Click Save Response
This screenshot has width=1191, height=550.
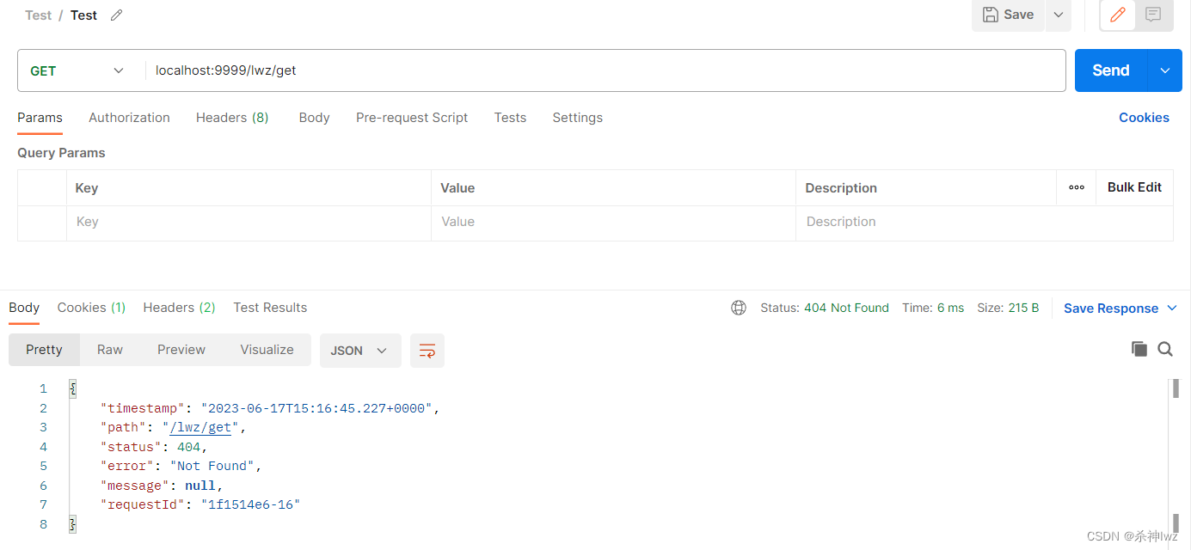[1111, 308]
